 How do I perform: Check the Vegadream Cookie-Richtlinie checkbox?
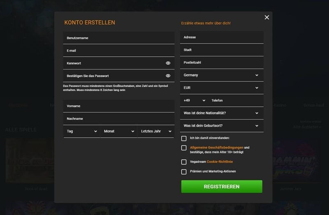coord(184,162)
